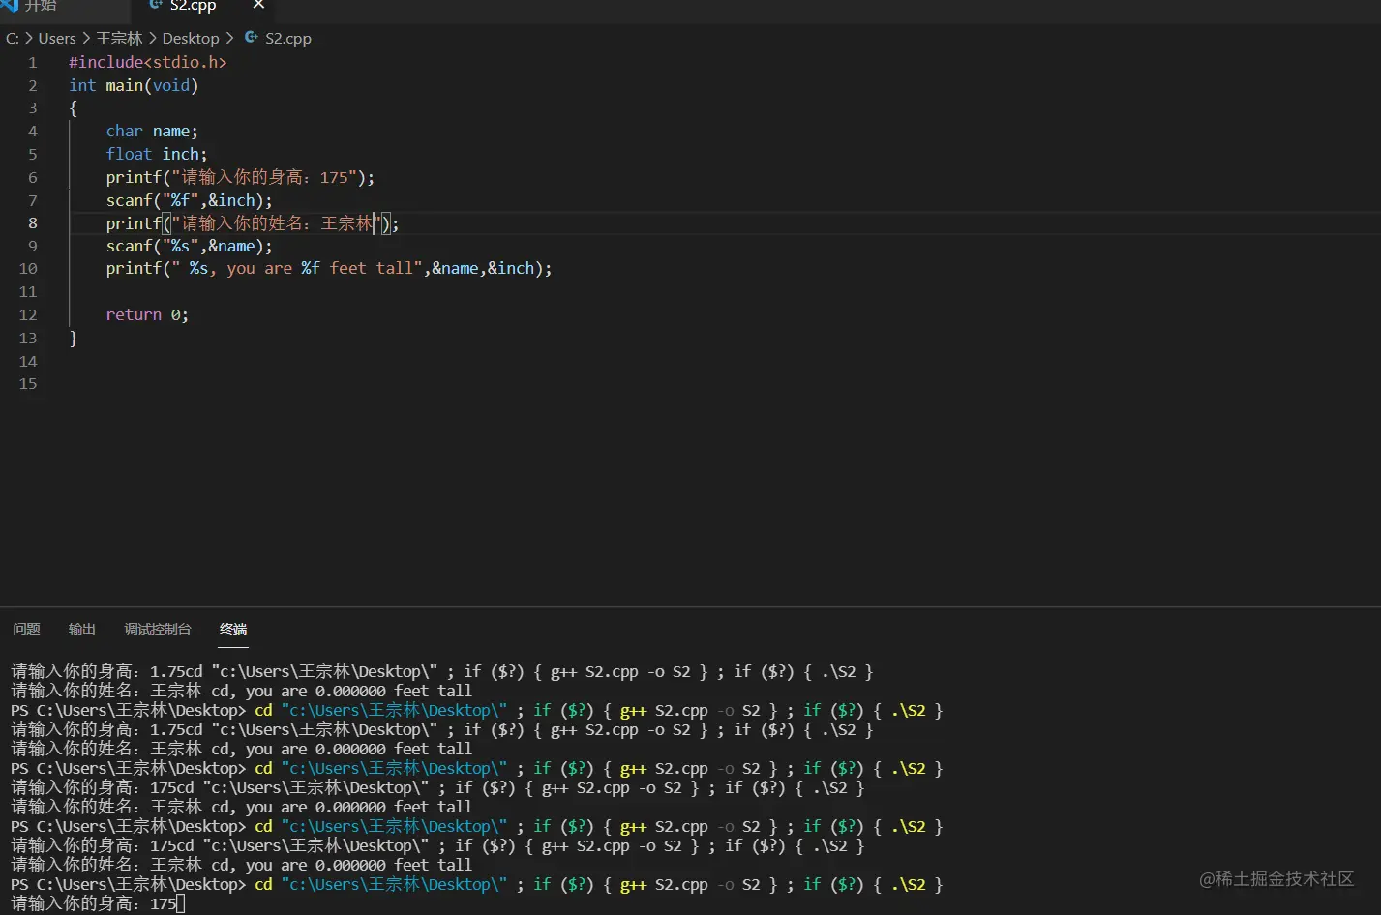Screen dimensions: 1381x915
Task: Click the "return 0;" statement
Action: tap(147, 314)
